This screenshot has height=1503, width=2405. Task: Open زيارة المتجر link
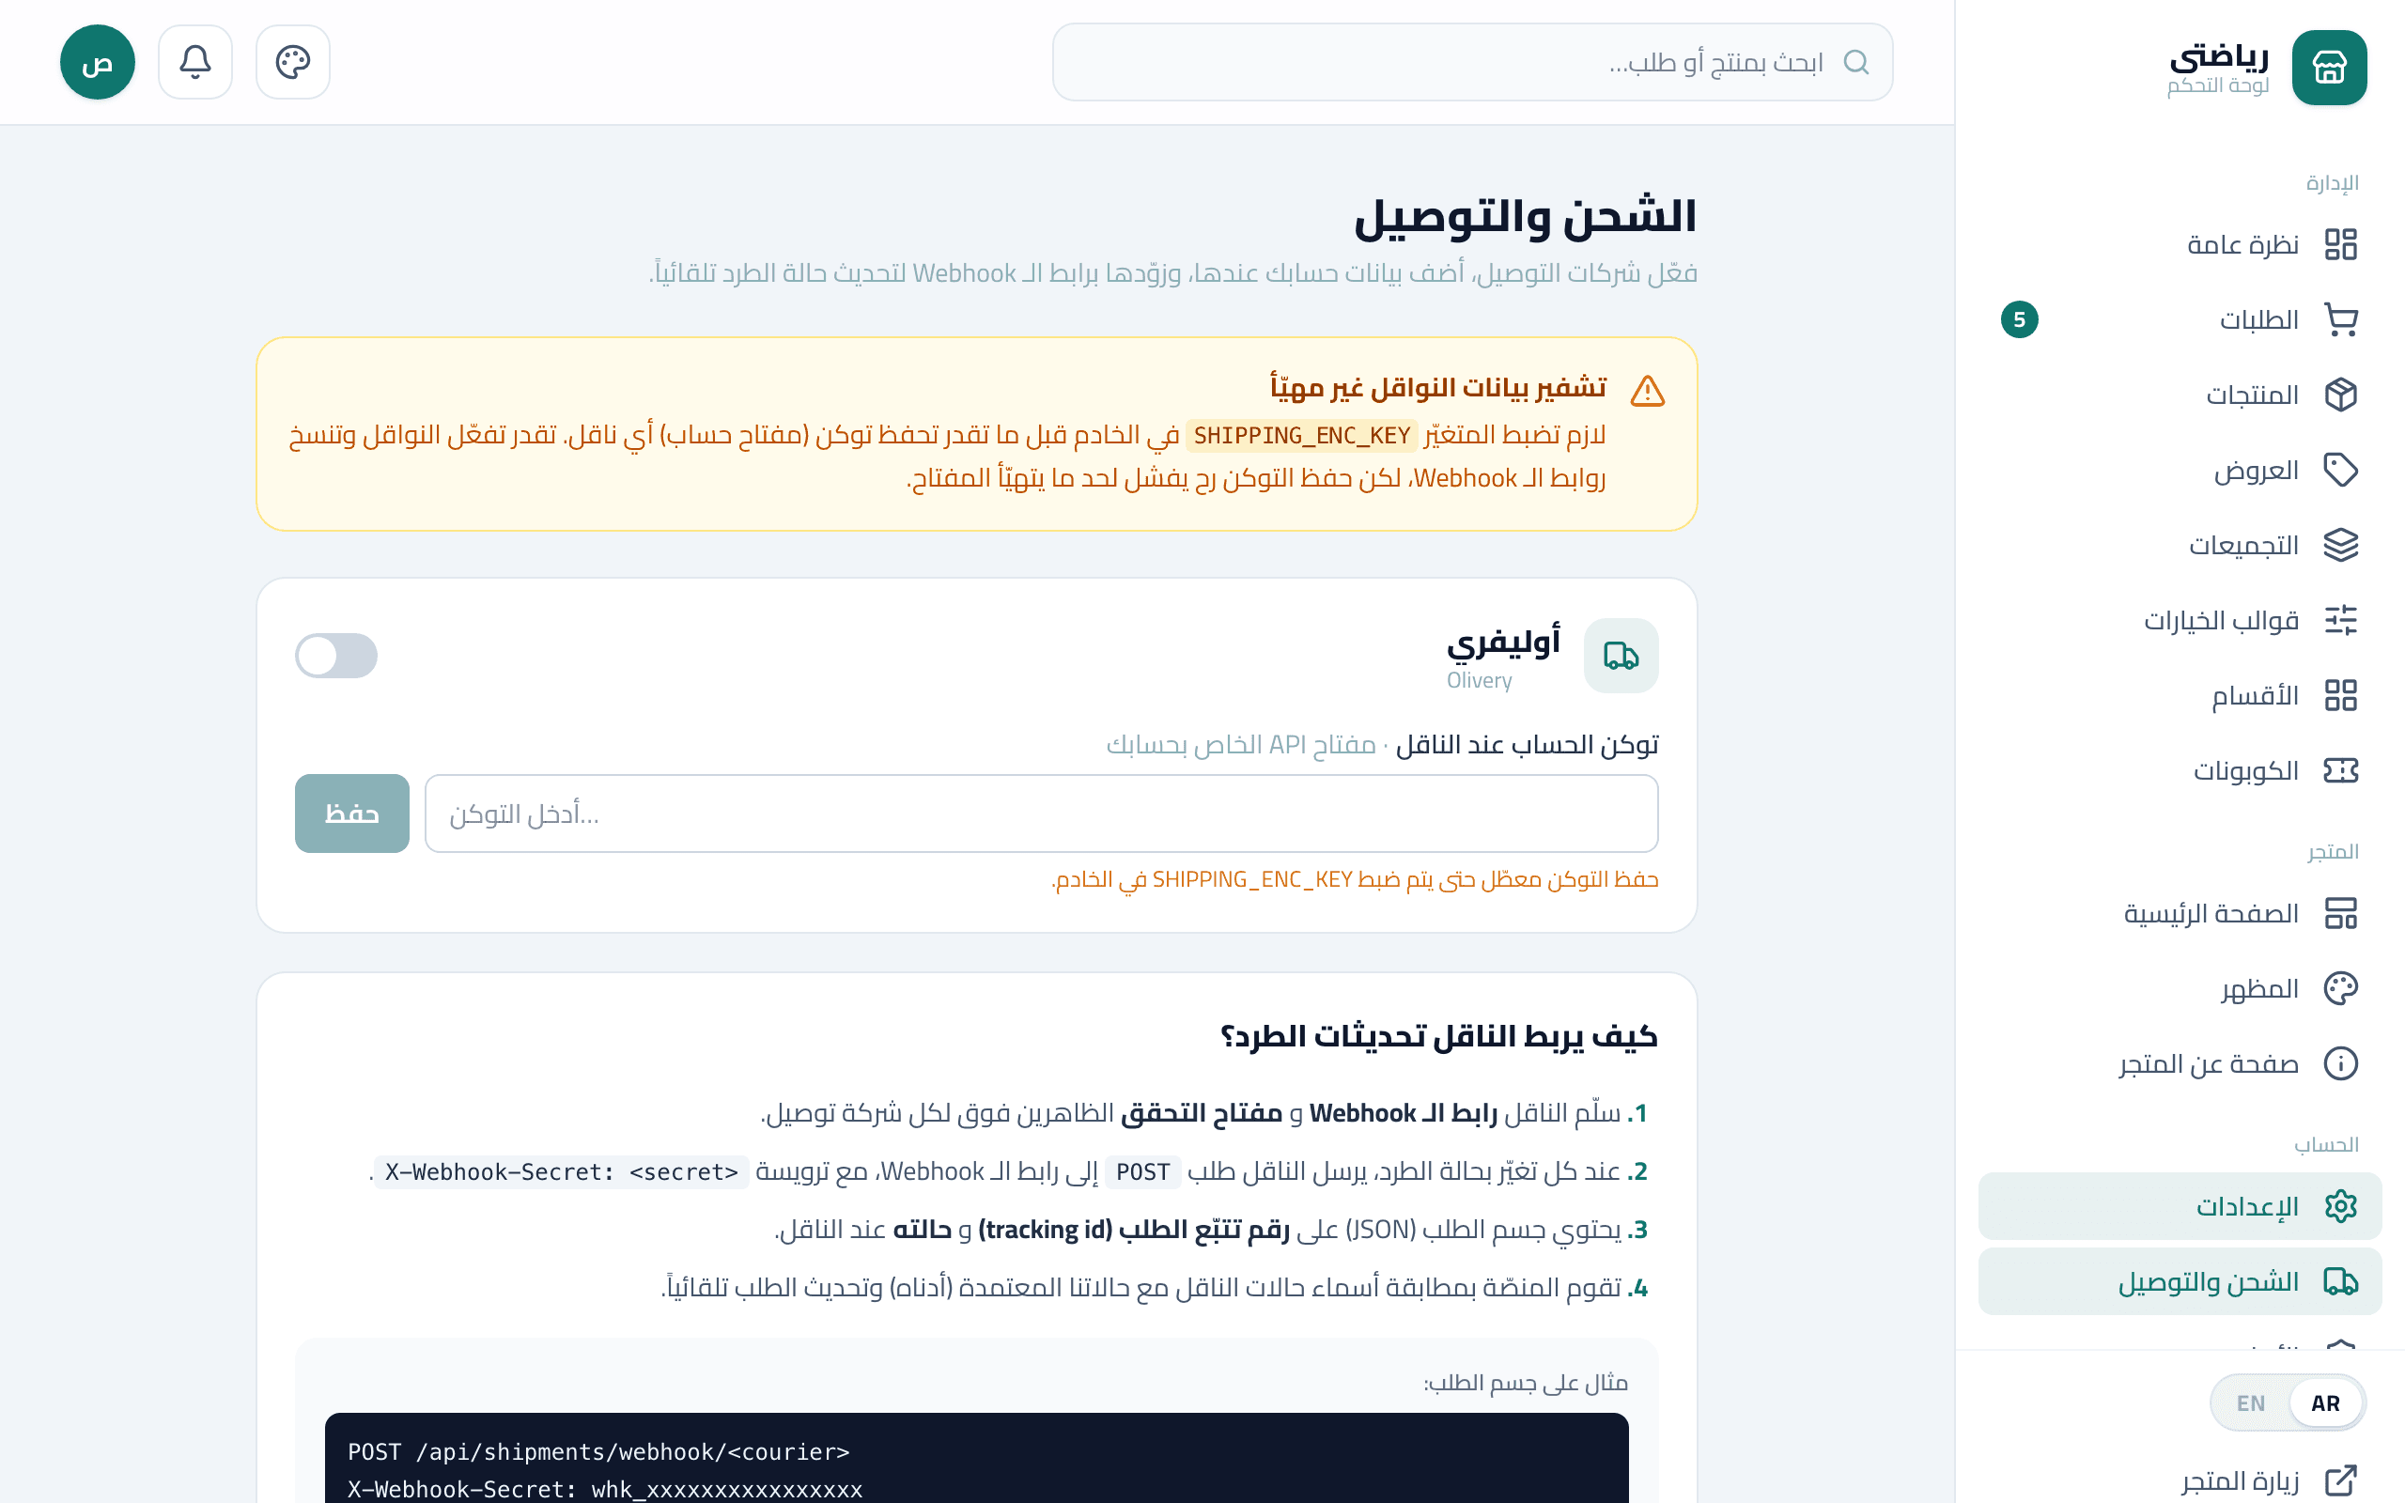coord(2180,1480)
